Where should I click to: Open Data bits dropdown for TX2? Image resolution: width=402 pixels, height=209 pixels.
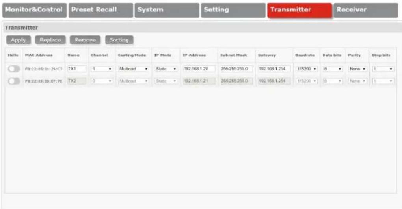333,81
